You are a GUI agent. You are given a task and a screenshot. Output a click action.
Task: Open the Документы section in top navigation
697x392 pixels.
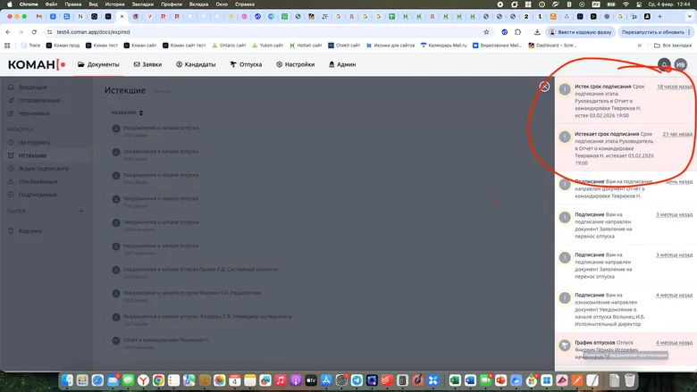[98, 64]
